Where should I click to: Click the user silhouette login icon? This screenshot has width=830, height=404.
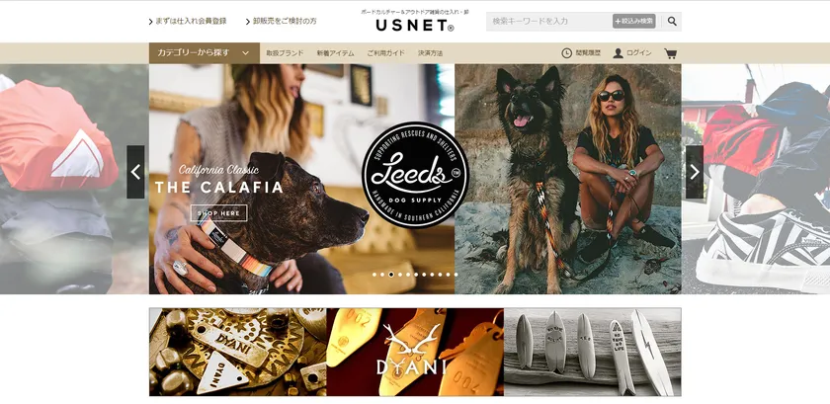(618, 53)
